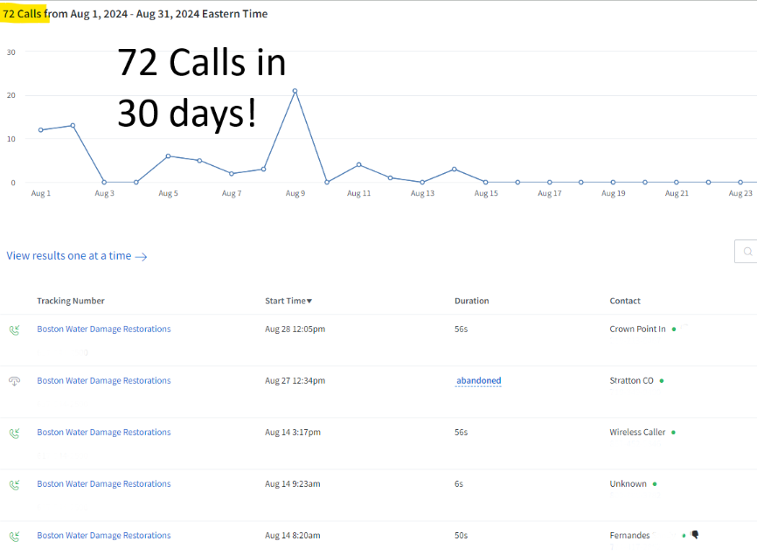
Task: Select the Aug 2 data point on chart
Action: point(73,126)
